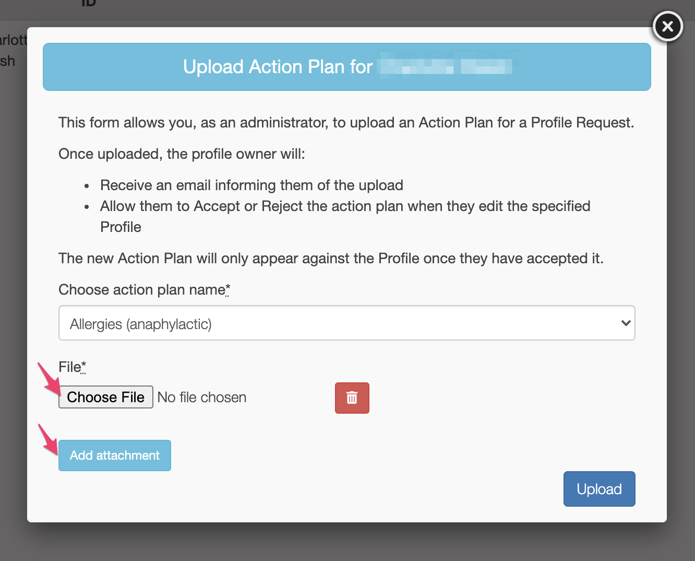Click the 'No file chosen' text

point(202,398)
